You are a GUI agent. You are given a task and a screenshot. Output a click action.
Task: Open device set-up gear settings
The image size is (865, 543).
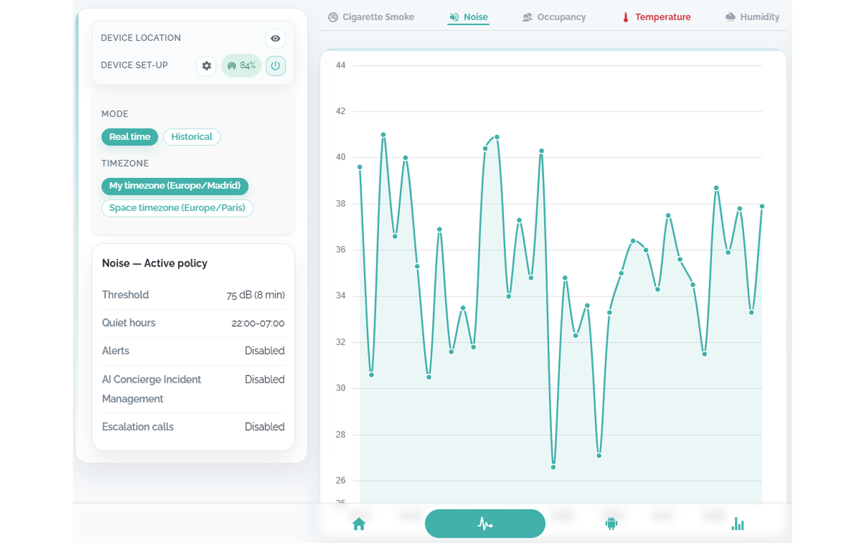point(206,66)
